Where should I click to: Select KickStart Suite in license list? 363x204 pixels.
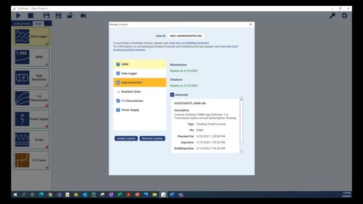click(140, 92)
